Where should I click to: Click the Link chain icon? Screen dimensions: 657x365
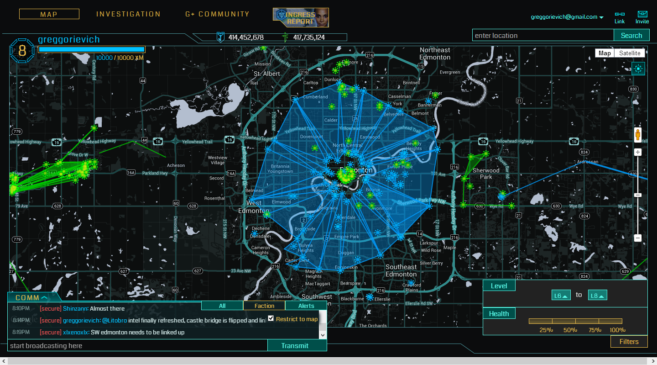coord(620,15)
